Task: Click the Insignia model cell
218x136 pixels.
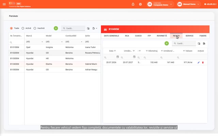Action: (x=49, y=47)
